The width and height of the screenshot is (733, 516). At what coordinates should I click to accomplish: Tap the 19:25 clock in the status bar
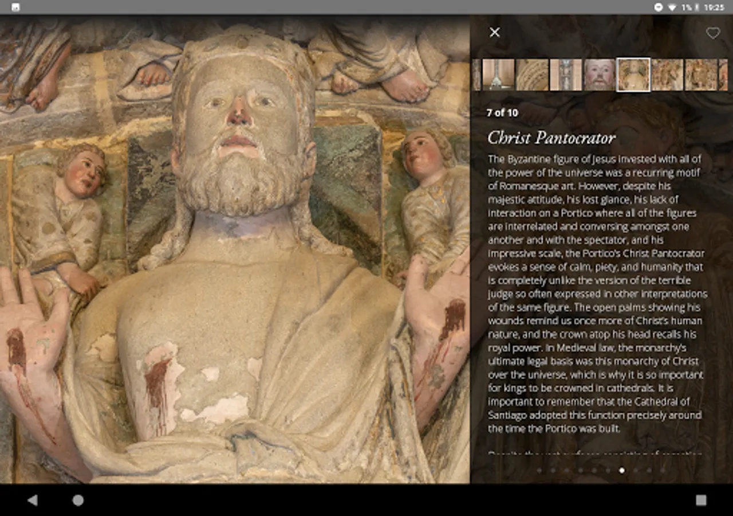[x=714, y=7]
